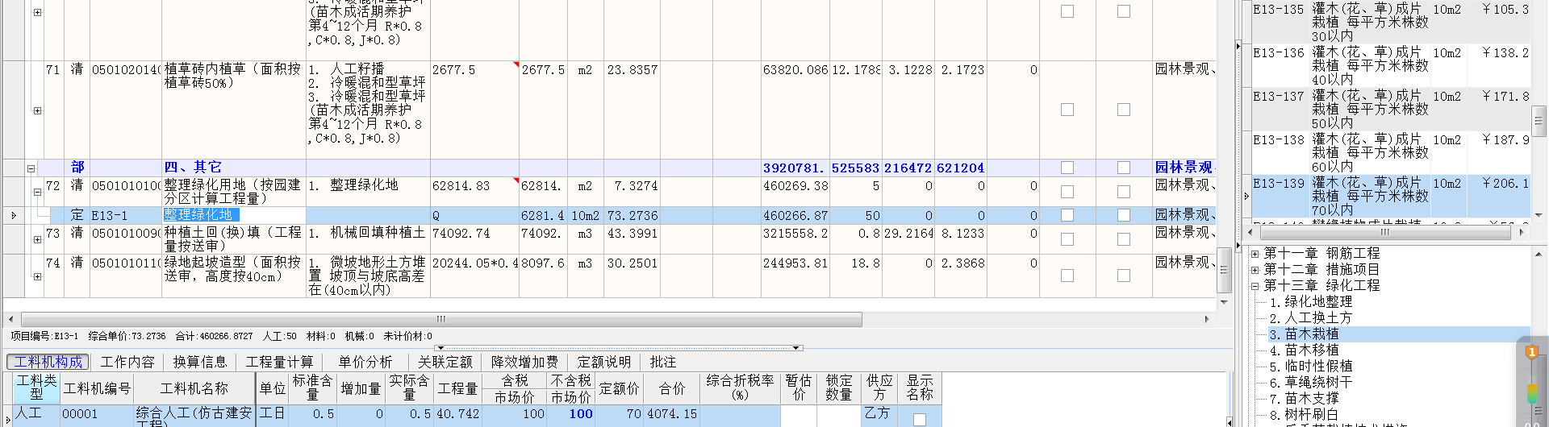
Task: Switch to the 工作内容 tab
Action: click(127, 362)
